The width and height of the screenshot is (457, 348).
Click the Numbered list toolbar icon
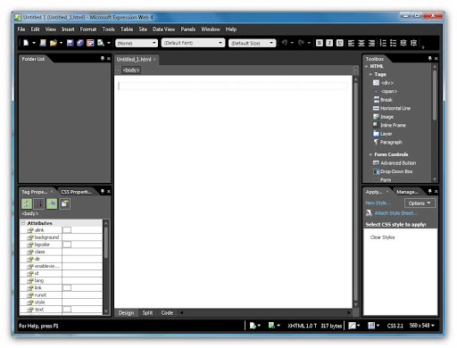pyautogui.click(x=383, y=43)
